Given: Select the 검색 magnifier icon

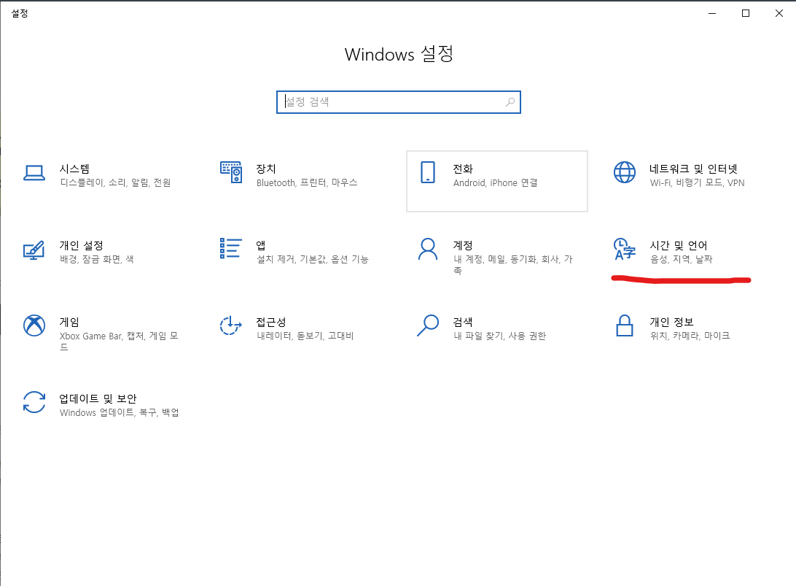Looking at the screenshot, I should tap(428, 325).
